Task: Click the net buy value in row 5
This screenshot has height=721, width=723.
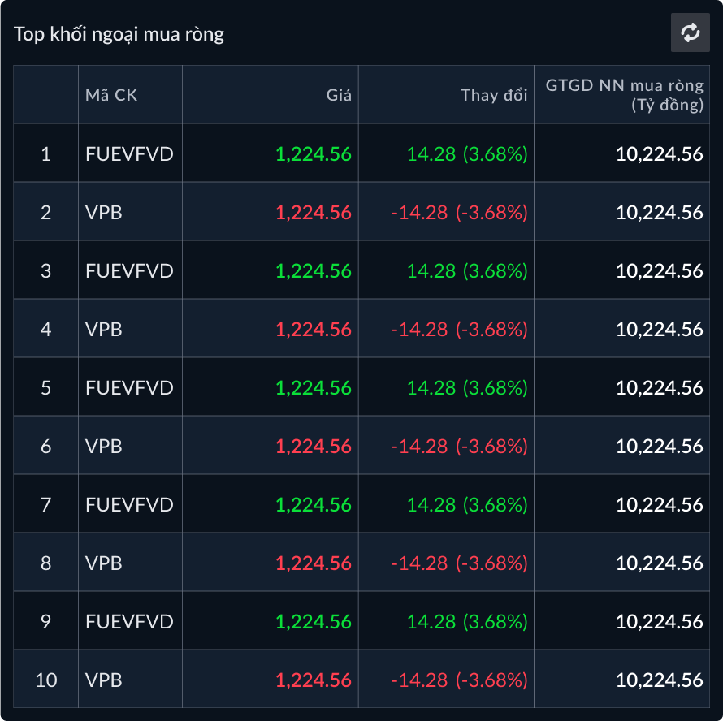Action: tap(659, 387)
